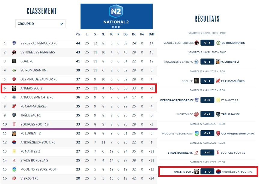Click FC Lorient 2 crest in standings
This screenshot has width=259, height=184.
click(x=14, y=133)
